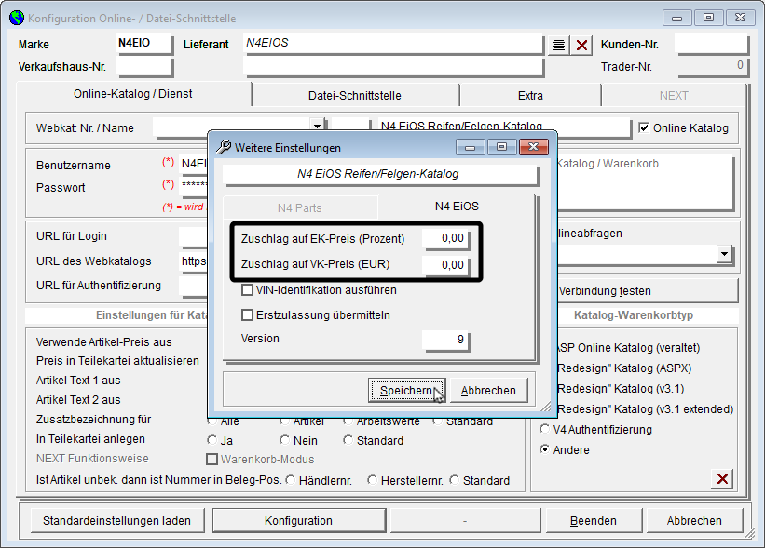Viewport: 765px width, 548px height.
Task: Choose Händlernr. radio option
Action: [x=291, y=480]
